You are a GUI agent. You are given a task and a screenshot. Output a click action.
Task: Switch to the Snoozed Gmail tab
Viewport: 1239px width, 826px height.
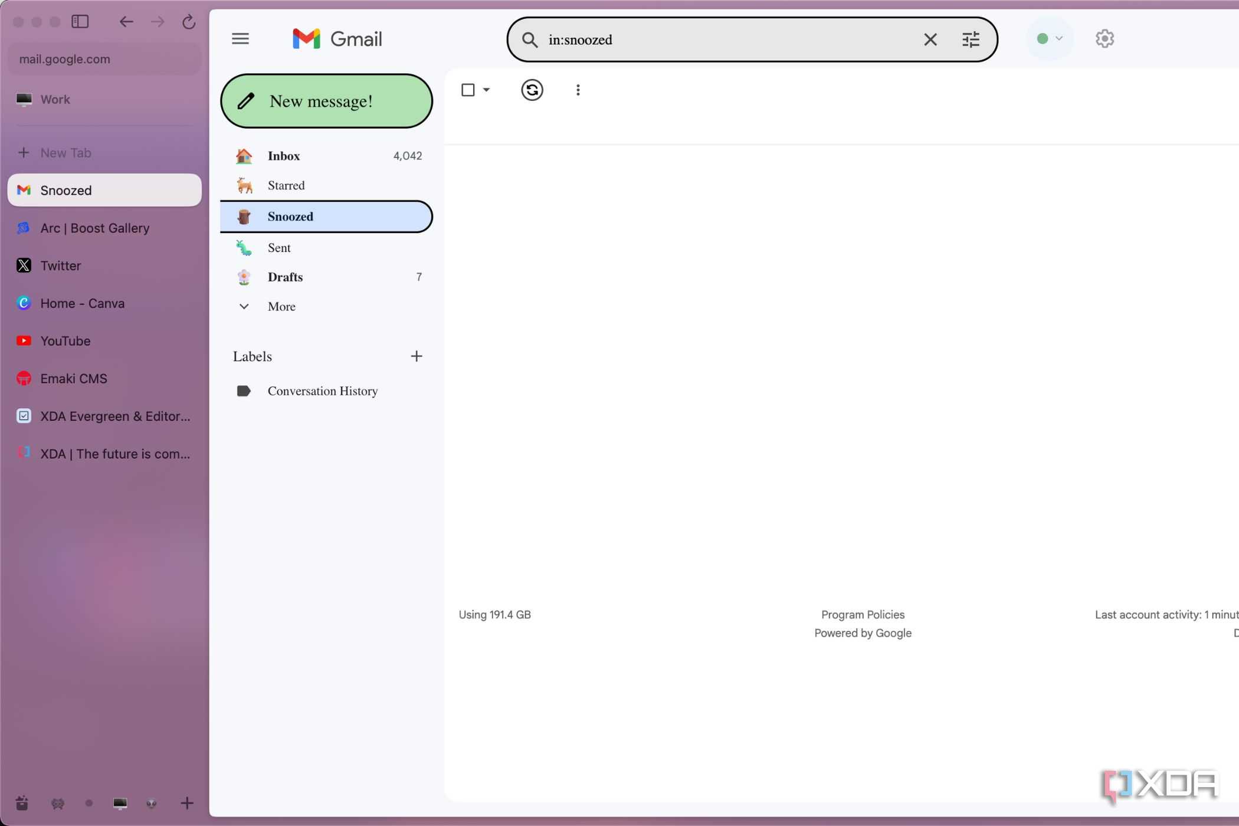tap(104, 191)
